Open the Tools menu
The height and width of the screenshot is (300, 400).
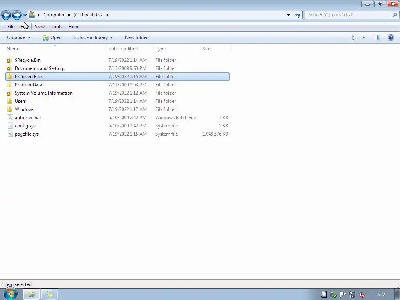[56, 27]
